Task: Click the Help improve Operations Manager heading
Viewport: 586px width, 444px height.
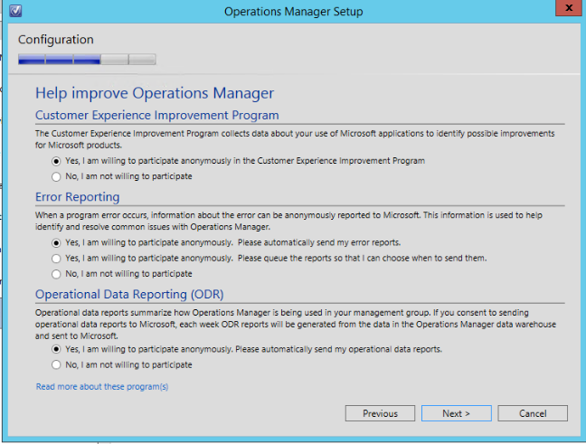Action: pyautogui.click(x=154, y=93)
